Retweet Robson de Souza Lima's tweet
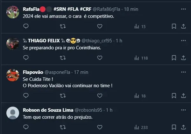This screenshot has width=191, height=134. tap(63, 127)
